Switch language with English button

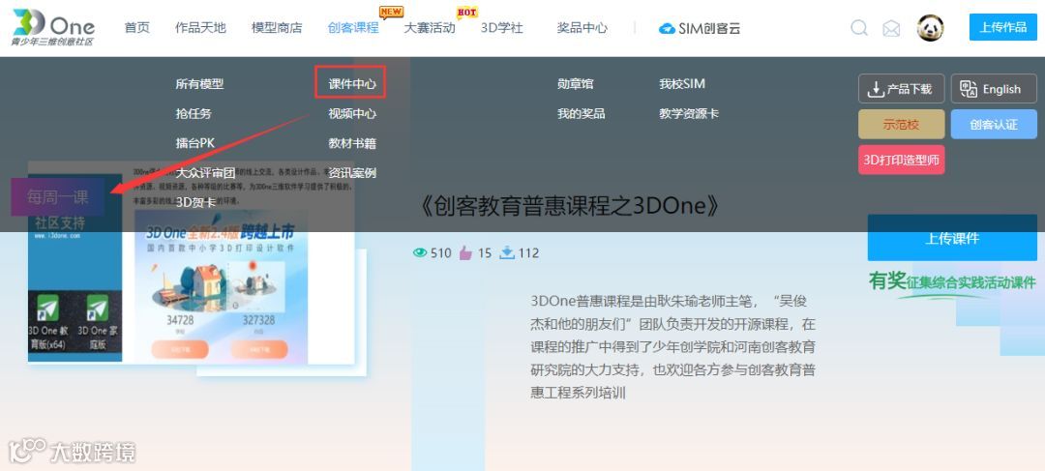tap(994, 89)
